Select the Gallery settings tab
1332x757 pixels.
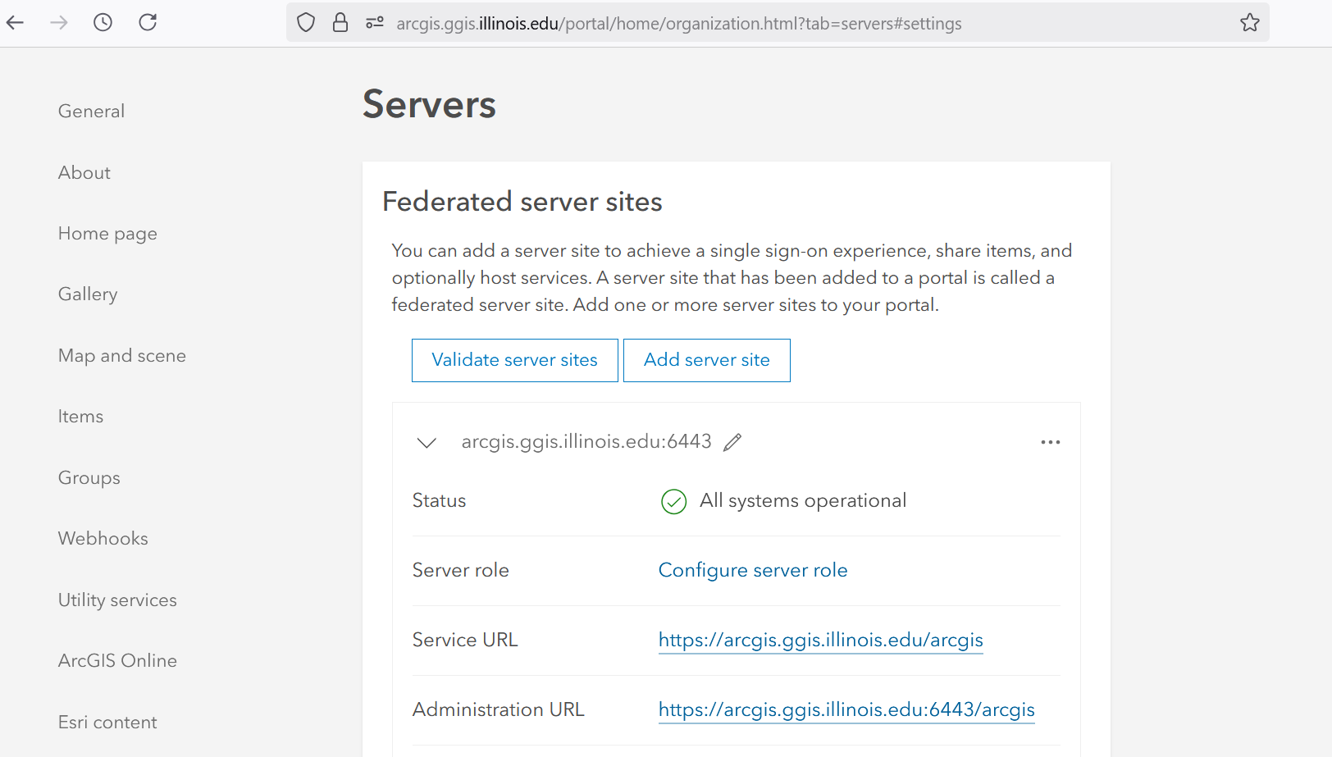tap(88, 294)
